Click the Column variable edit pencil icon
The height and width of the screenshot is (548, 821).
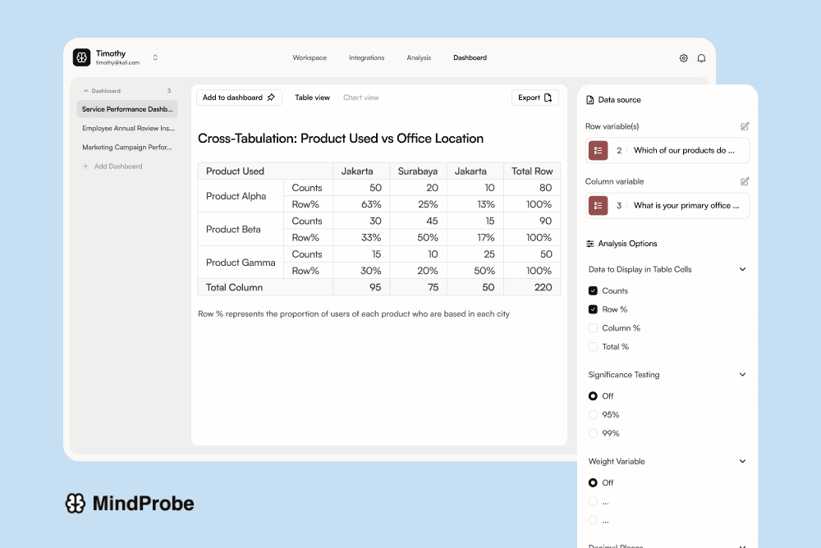[745, 181]
